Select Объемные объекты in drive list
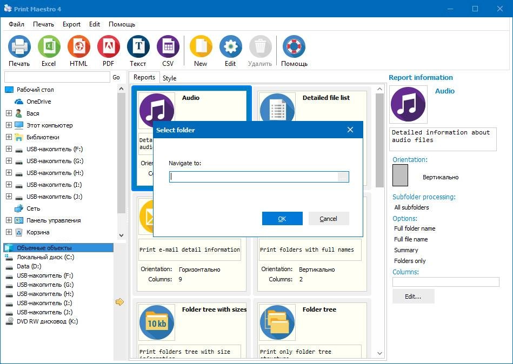The image size is (513, 364). 58,248
